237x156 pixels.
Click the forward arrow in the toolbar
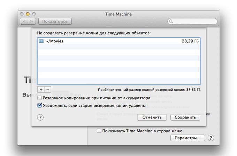[x=32, y=22]
